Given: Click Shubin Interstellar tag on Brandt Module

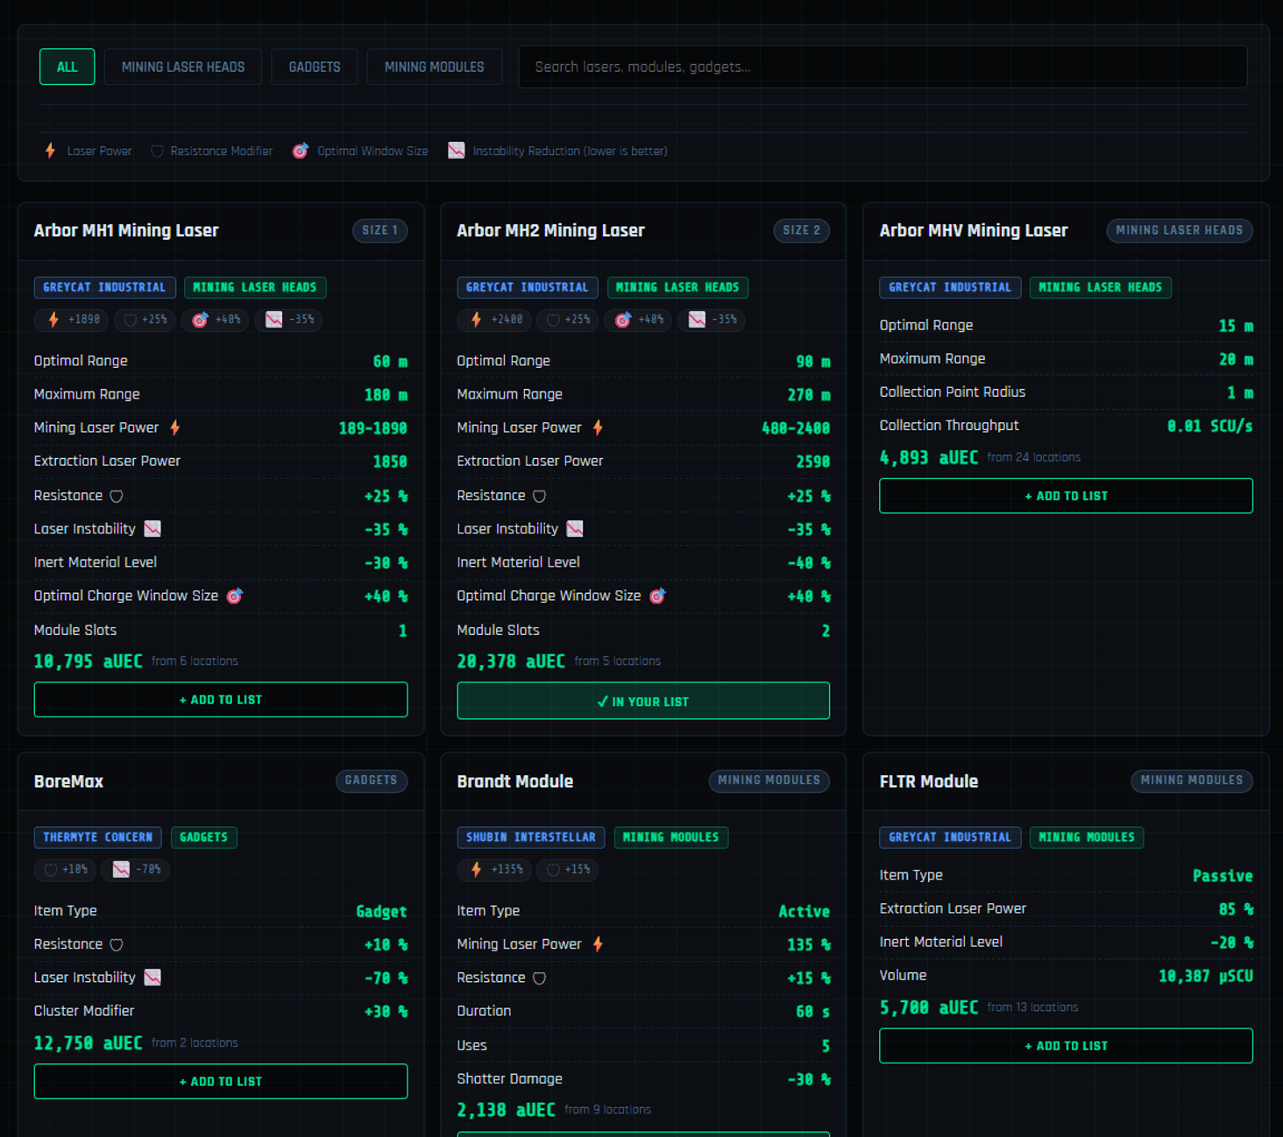Looking at the screenshot, I should [531, 837].
